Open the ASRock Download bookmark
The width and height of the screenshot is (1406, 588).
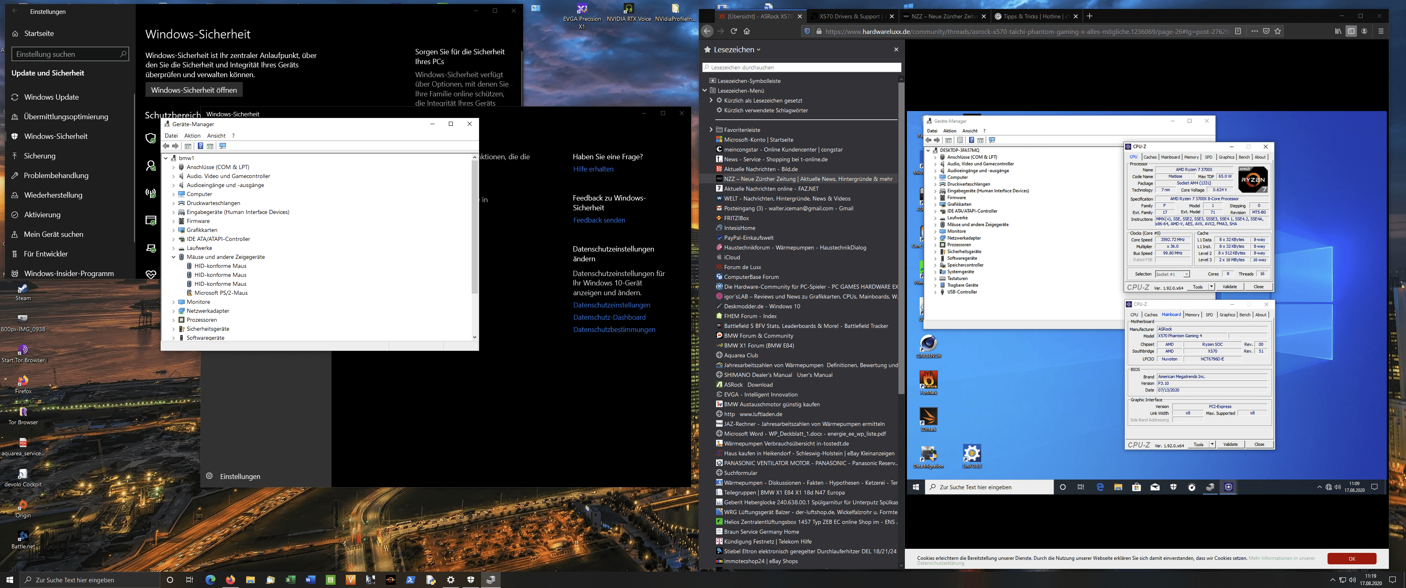tap(748, 385)
